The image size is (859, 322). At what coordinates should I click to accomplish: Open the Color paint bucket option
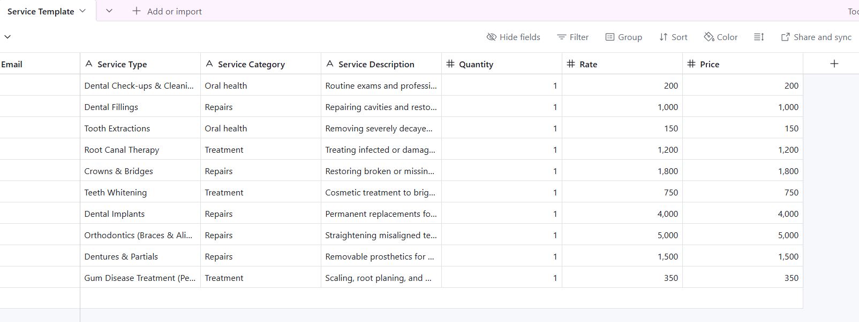(709, 37)
